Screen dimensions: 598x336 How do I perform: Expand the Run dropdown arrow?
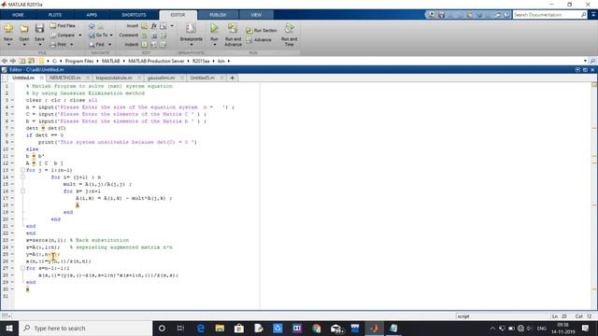click(214, 45)
